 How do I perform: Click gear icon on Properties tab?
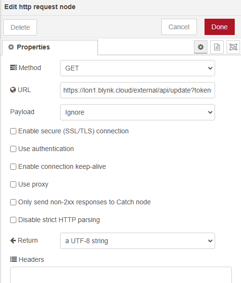point(11,47)
